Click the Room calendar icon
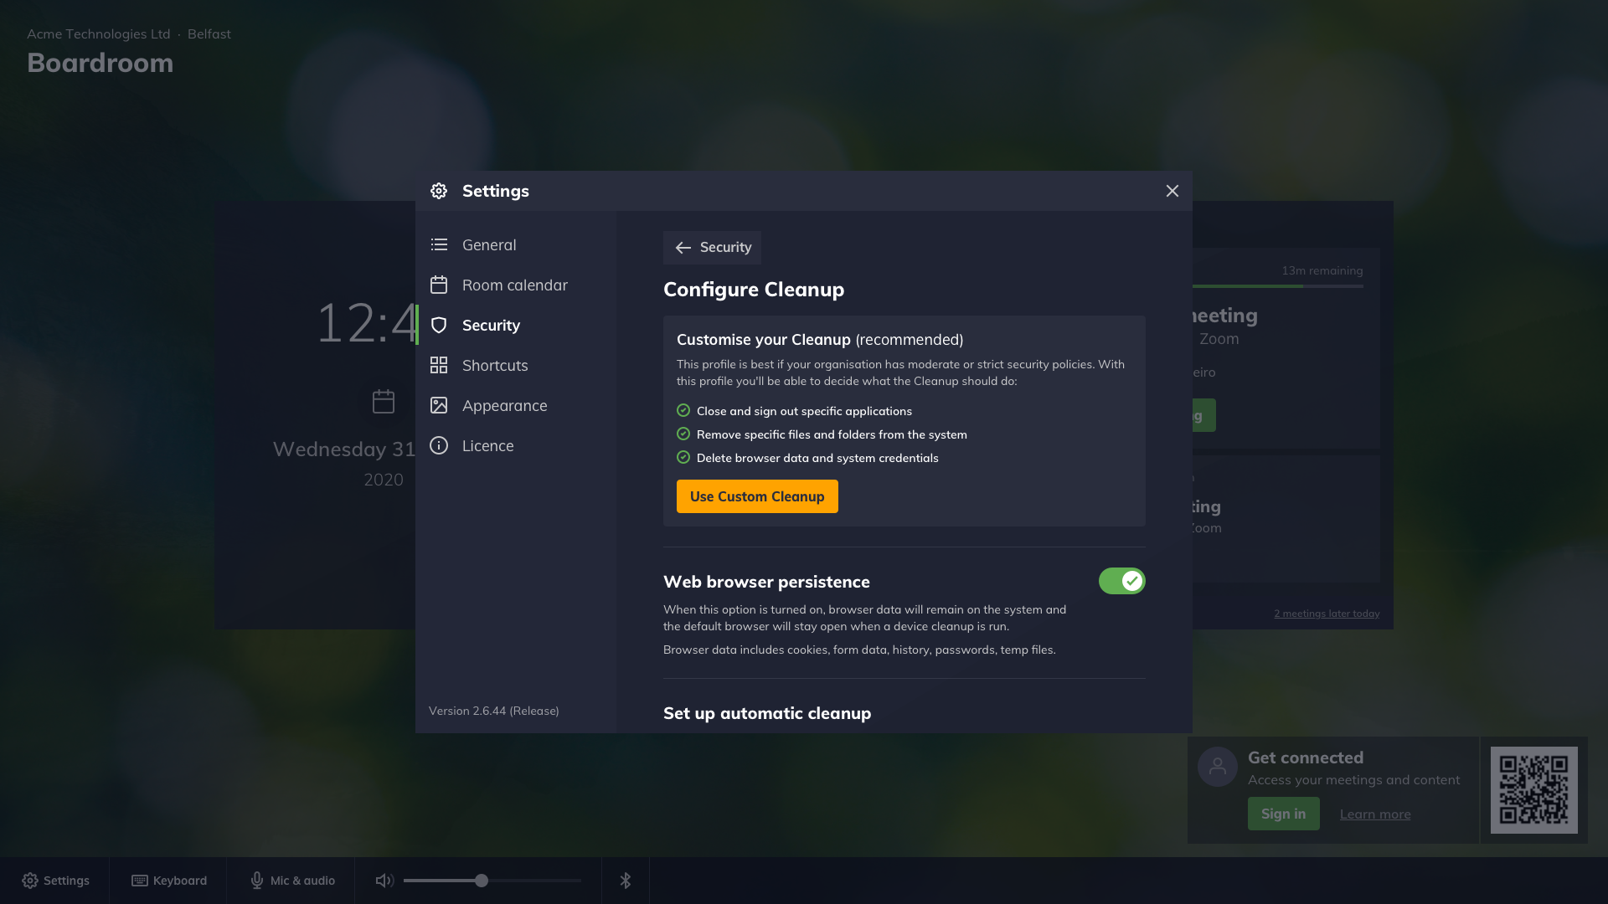The image size is (1608, 904). point(438,285)
